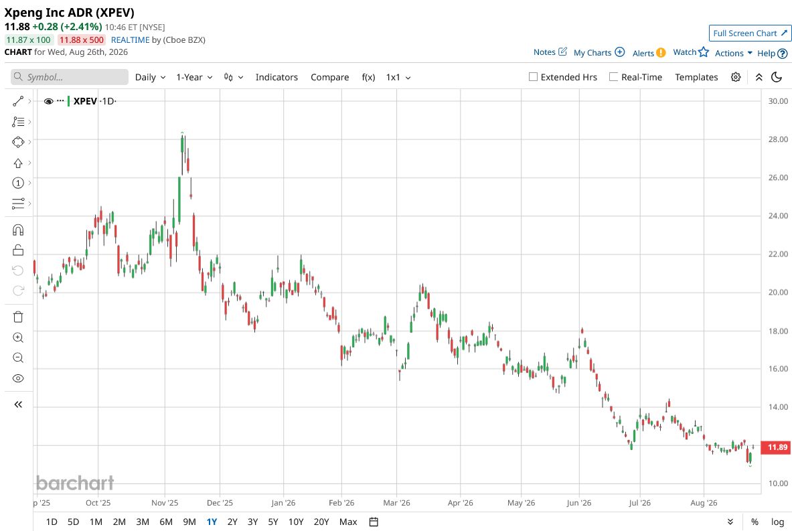Select the horizontal lines tool
This screenshot has height=531, width=792.
pyautogui.click(x=18, y=204)
